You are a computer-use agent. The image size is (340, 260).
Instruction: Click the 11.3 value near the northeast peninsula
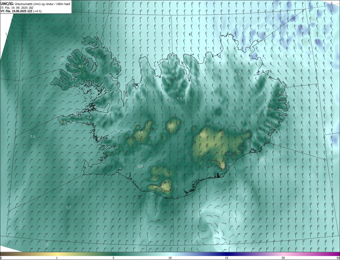coord(264,35)
